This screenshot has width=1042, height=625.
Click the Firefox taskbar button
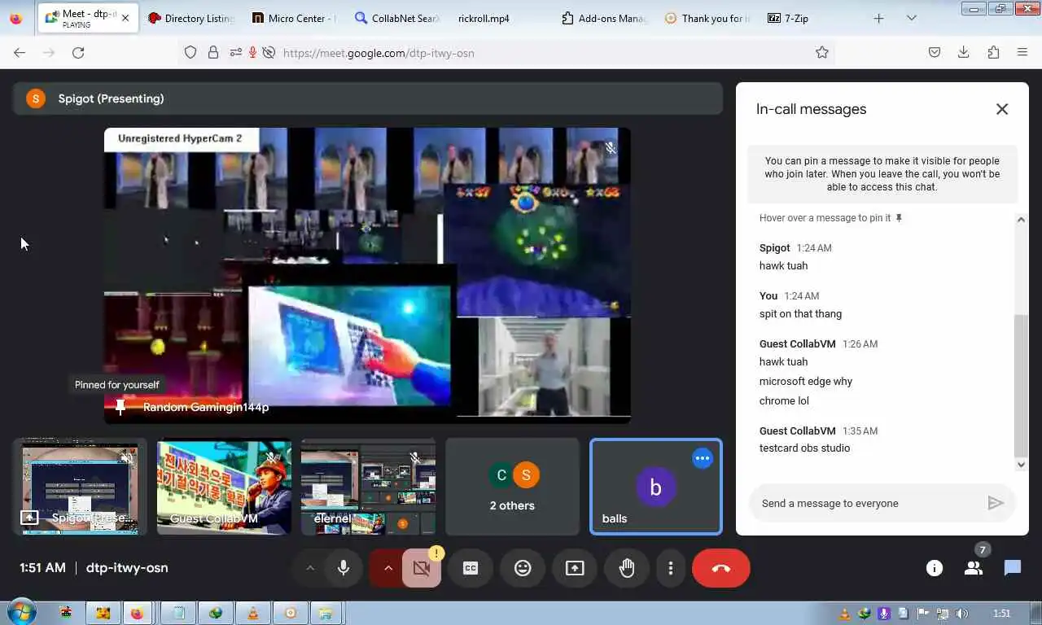coord(138,614)
